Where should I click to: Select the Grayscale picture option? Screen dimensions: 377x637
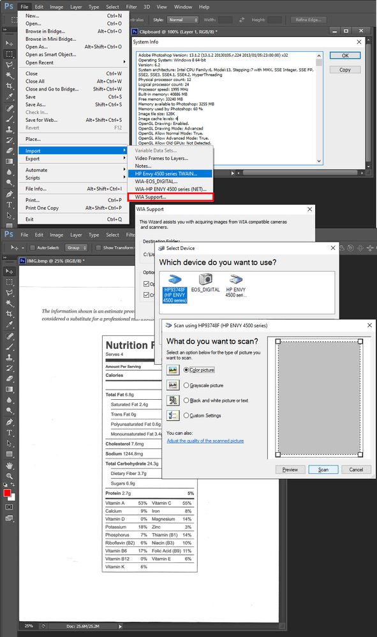pos(203,385)
